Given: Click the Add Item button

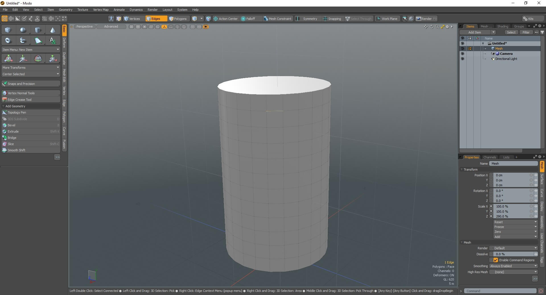Looking at the screenshot, I should click(475, 32).
